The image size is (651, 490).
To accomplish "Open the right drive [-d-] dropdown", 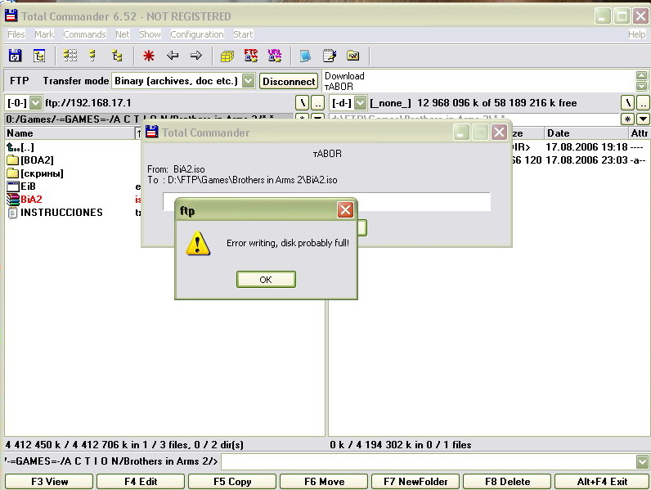I will tap(361, 102).
